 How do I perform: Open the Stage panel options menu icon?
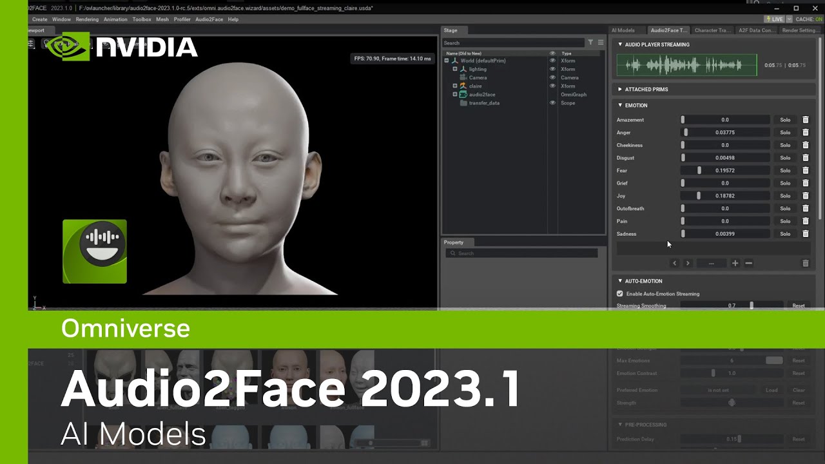click(601, 43)
